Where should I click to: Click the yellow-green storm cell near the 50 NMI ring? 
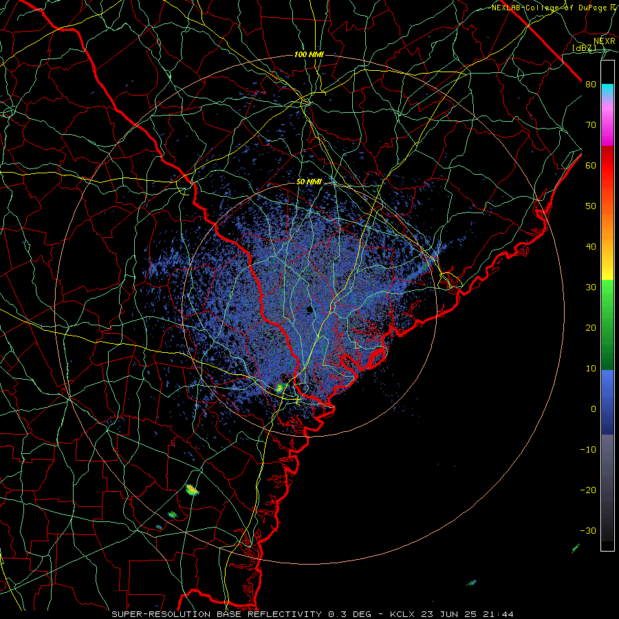point(280,387)
